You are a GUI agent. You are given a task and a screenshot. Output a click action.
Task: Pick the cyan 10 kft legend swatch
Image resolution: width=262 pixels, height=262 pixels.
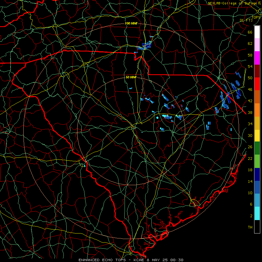coord(257,213)
